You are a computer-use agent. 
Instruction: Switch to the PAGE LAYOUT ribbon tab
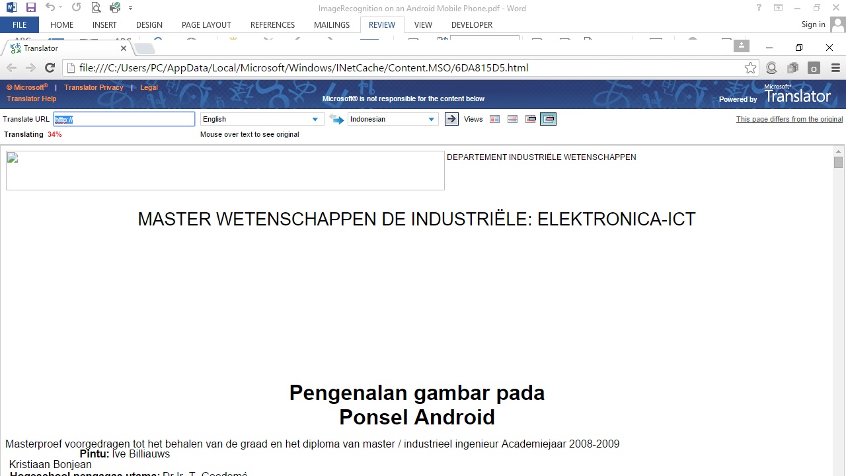[206, 24]
